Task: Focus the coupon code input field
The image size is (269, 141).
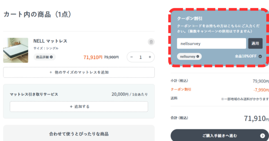Action: coord(211,44)
